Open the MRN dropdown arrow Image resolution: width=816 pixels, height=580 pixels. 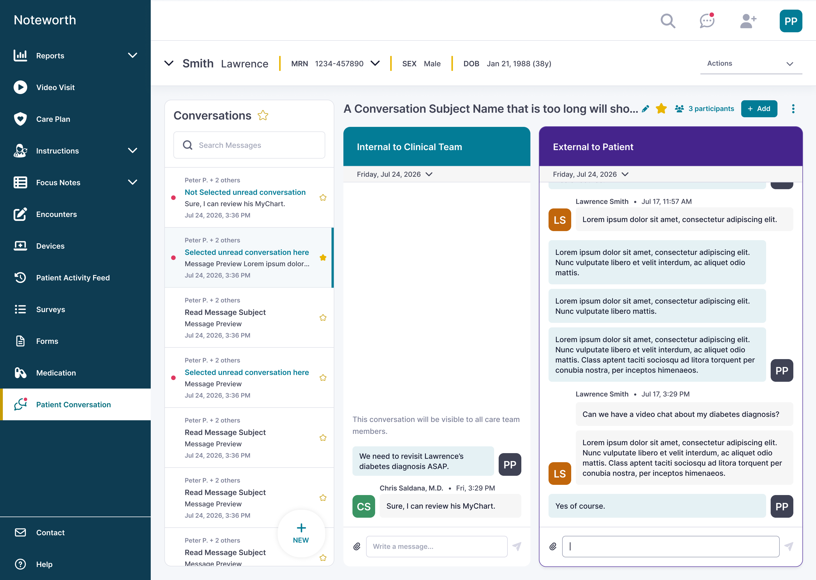pyautogui.click(x=375, y=63)
